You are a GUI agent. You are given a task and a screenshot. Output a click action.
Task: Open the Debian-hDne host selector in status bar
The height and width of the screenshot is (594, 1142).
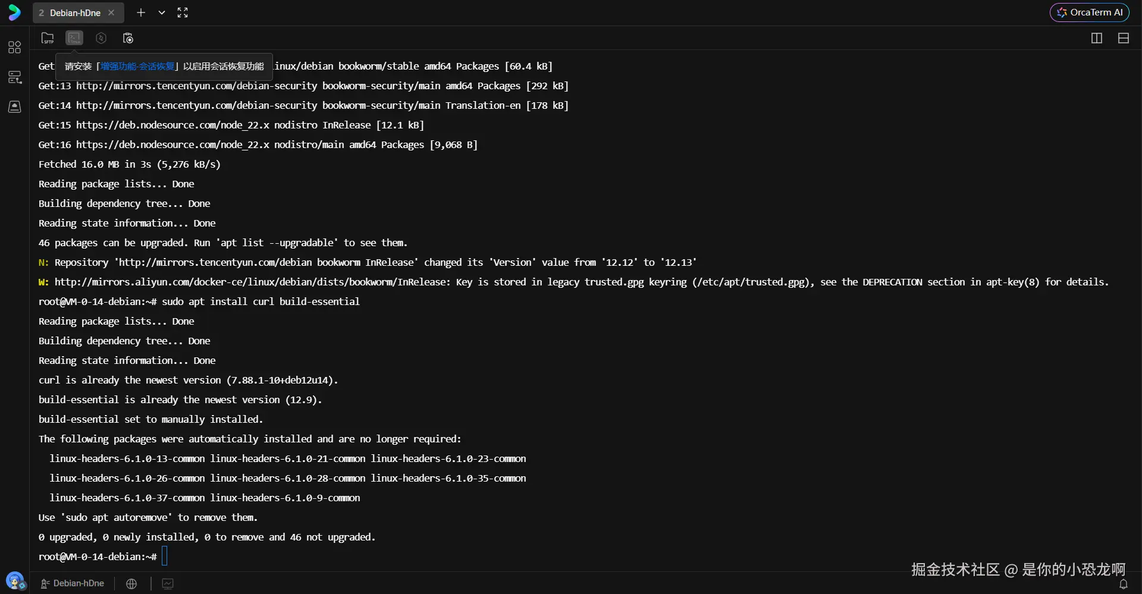[72, 583]
